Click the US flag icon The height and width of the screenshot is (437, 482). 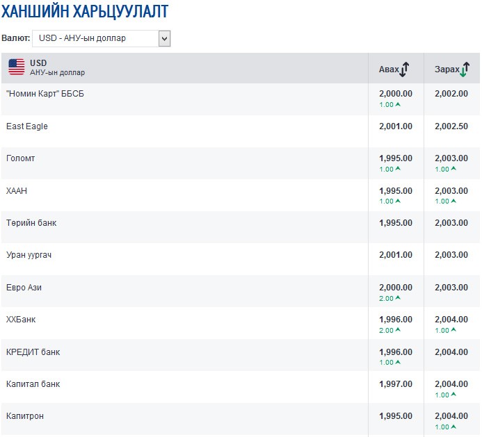(x=17, y=67)
